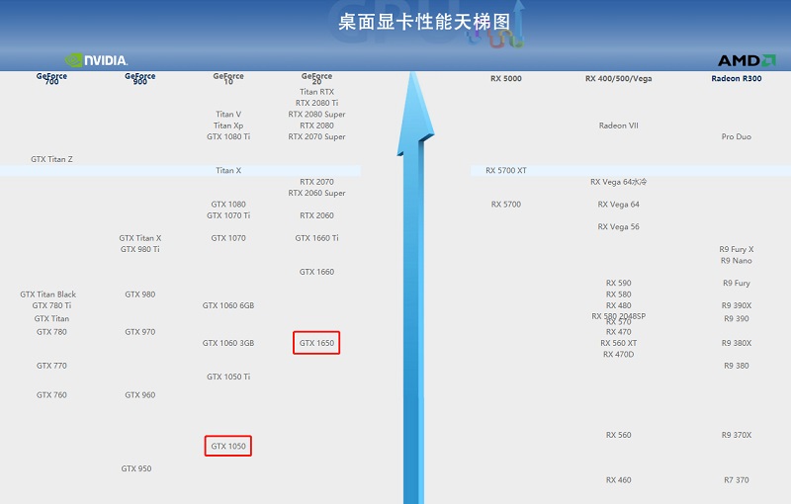The width and height of the screenshot is (791, 504).
Task: Click the GTX 1660 Ti entry
Action: [316, 238]
